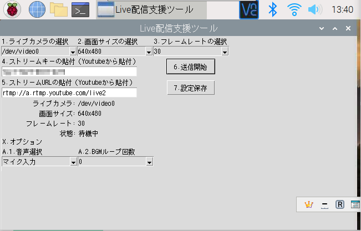
Task: Click the crown icon in floating toolbar
Action: click(x=309, y=204)
